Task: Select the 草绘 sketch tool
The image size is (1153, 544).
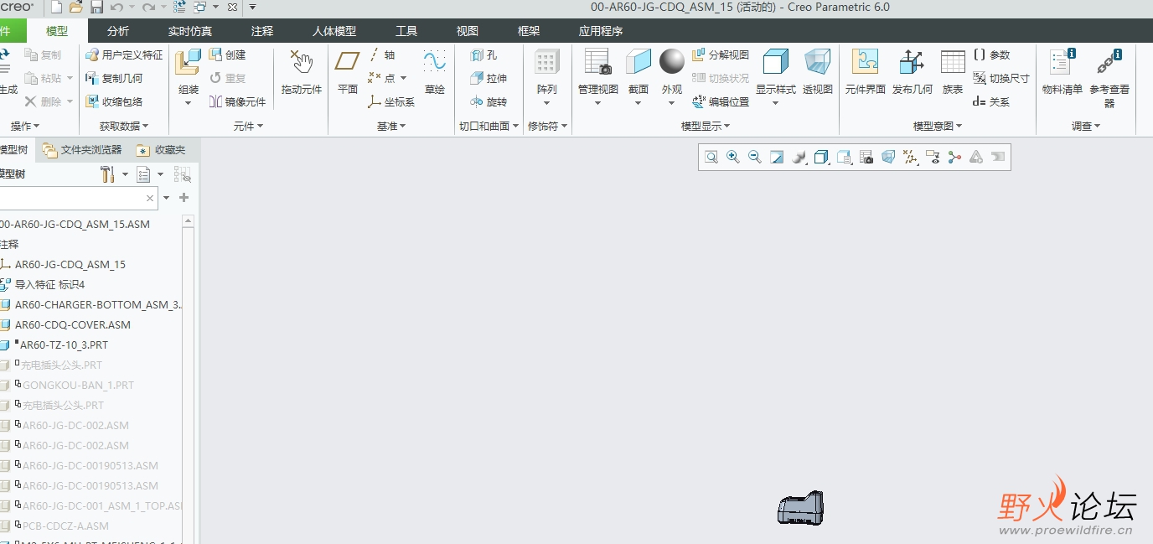Action: 434,72
